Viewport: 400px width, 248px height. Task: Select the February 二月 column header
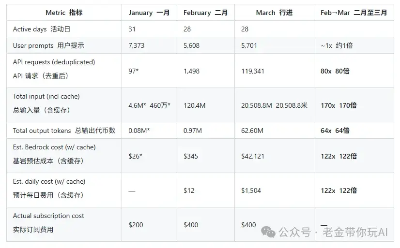click(x=205, y=13)
